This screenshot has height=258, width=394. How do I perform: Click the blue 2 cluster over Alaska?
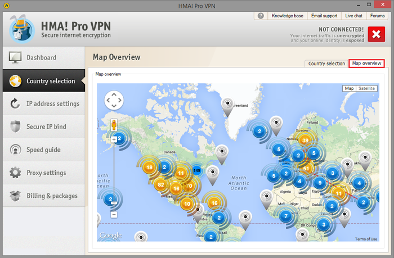[x=119, y=138]
